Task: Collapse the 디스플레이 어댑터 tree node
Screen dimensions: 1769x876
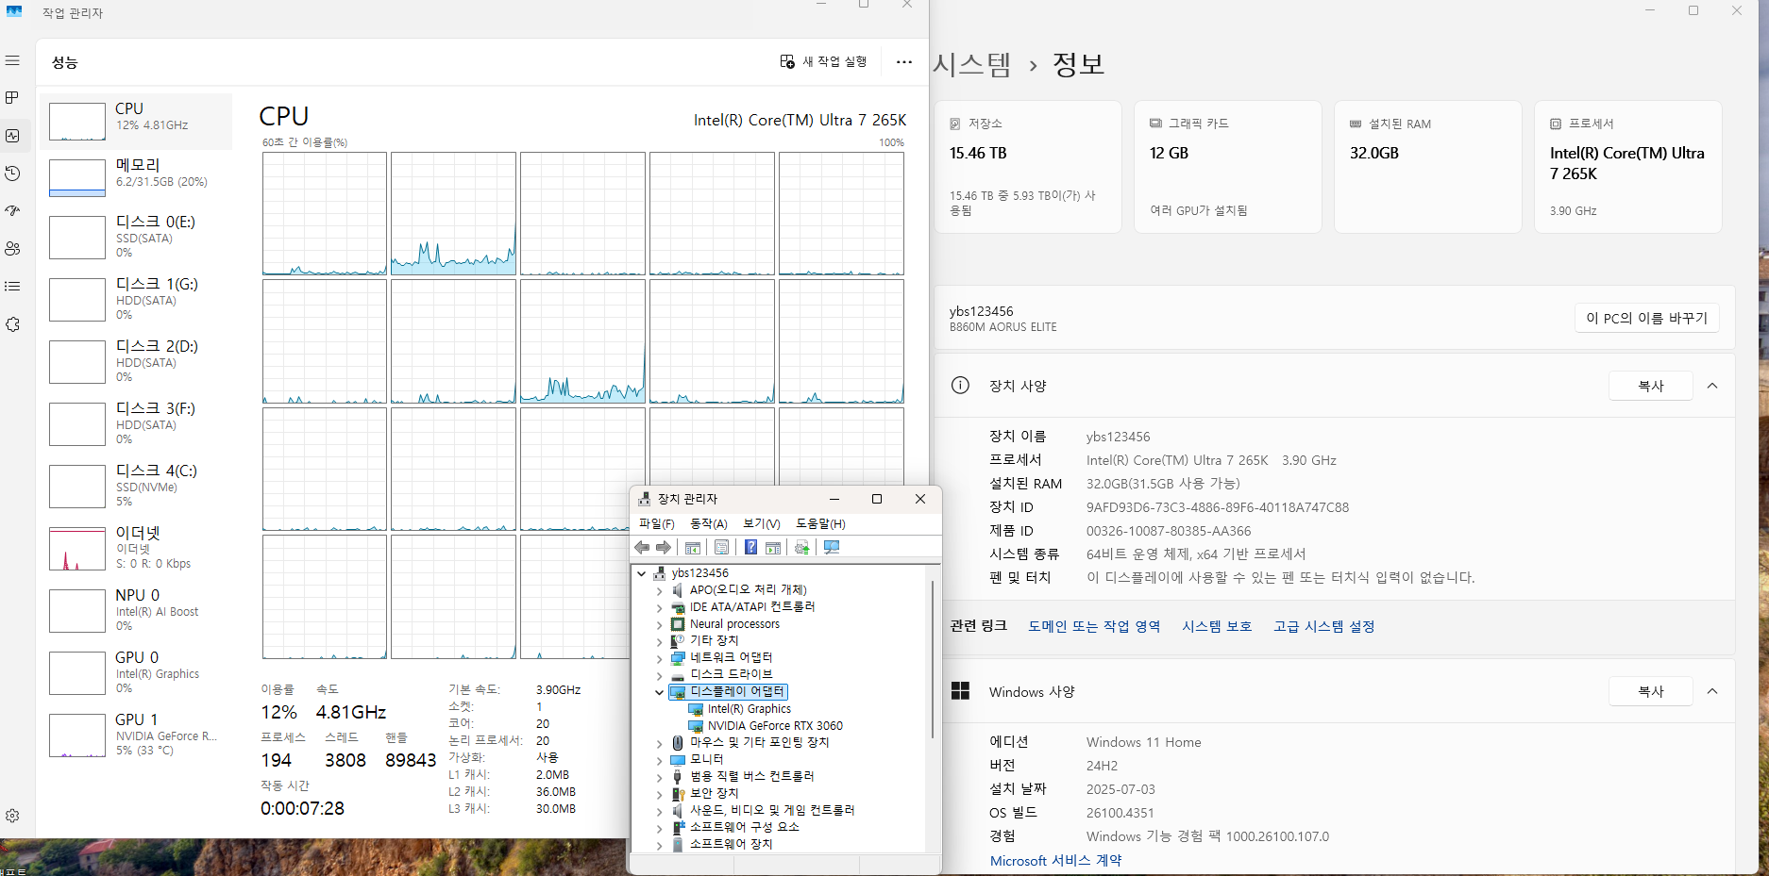Action: 659,691
